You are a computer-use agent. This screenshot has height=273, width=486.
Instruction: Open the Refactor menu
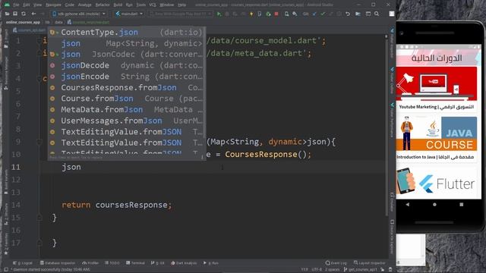(103, 5)
